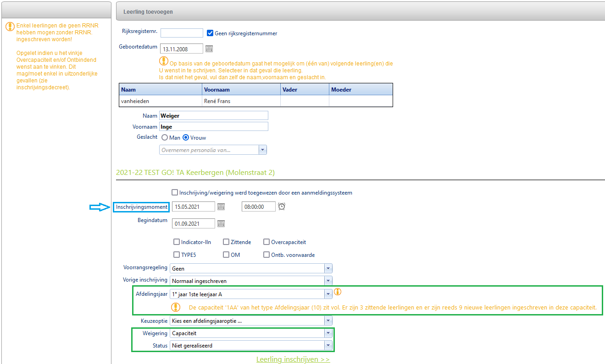This screenshot has height=364, width=605.
Task: Open the Weigering dropdown list
Action: [328, 333]
